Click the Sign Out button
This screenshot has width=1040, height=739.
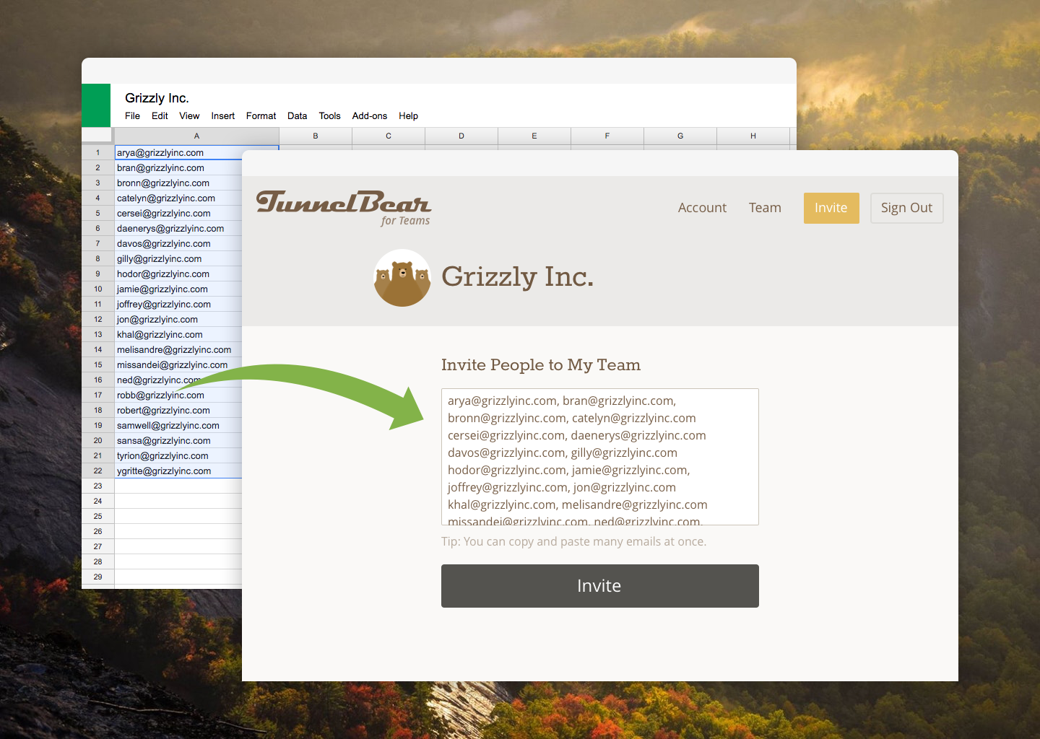906,208
